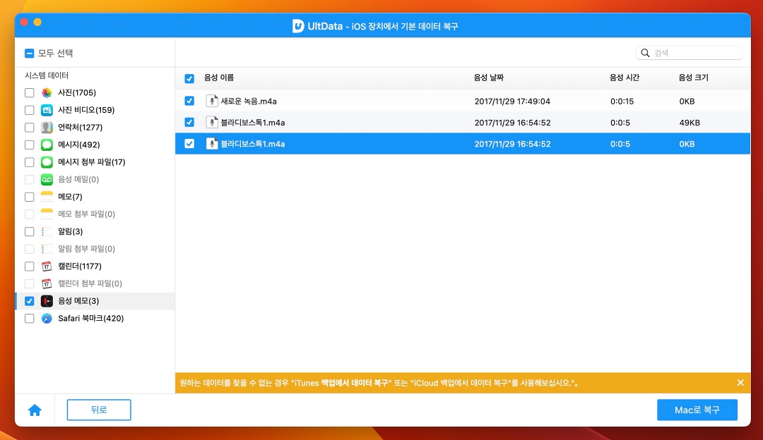Click the 0:0:15 duration value
Screen dimensions: 763x440
click(x=622, y=101)
